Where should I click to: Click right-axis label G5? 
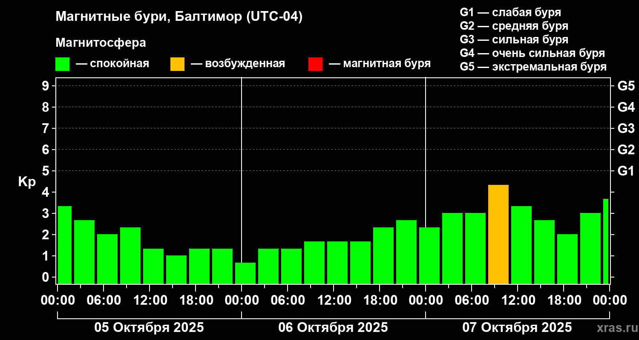pyautogui.click(x=626, y=86)
